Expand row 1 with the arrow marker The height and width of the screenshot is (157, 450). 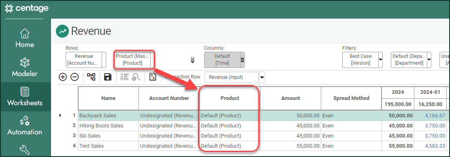click(x=60, y=115)
